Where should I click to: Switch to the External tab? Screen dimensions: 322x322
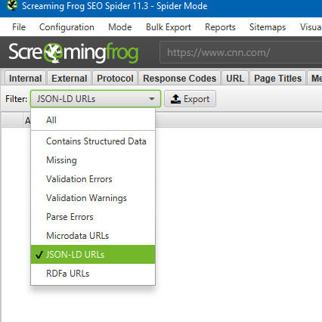coord(70,78)
